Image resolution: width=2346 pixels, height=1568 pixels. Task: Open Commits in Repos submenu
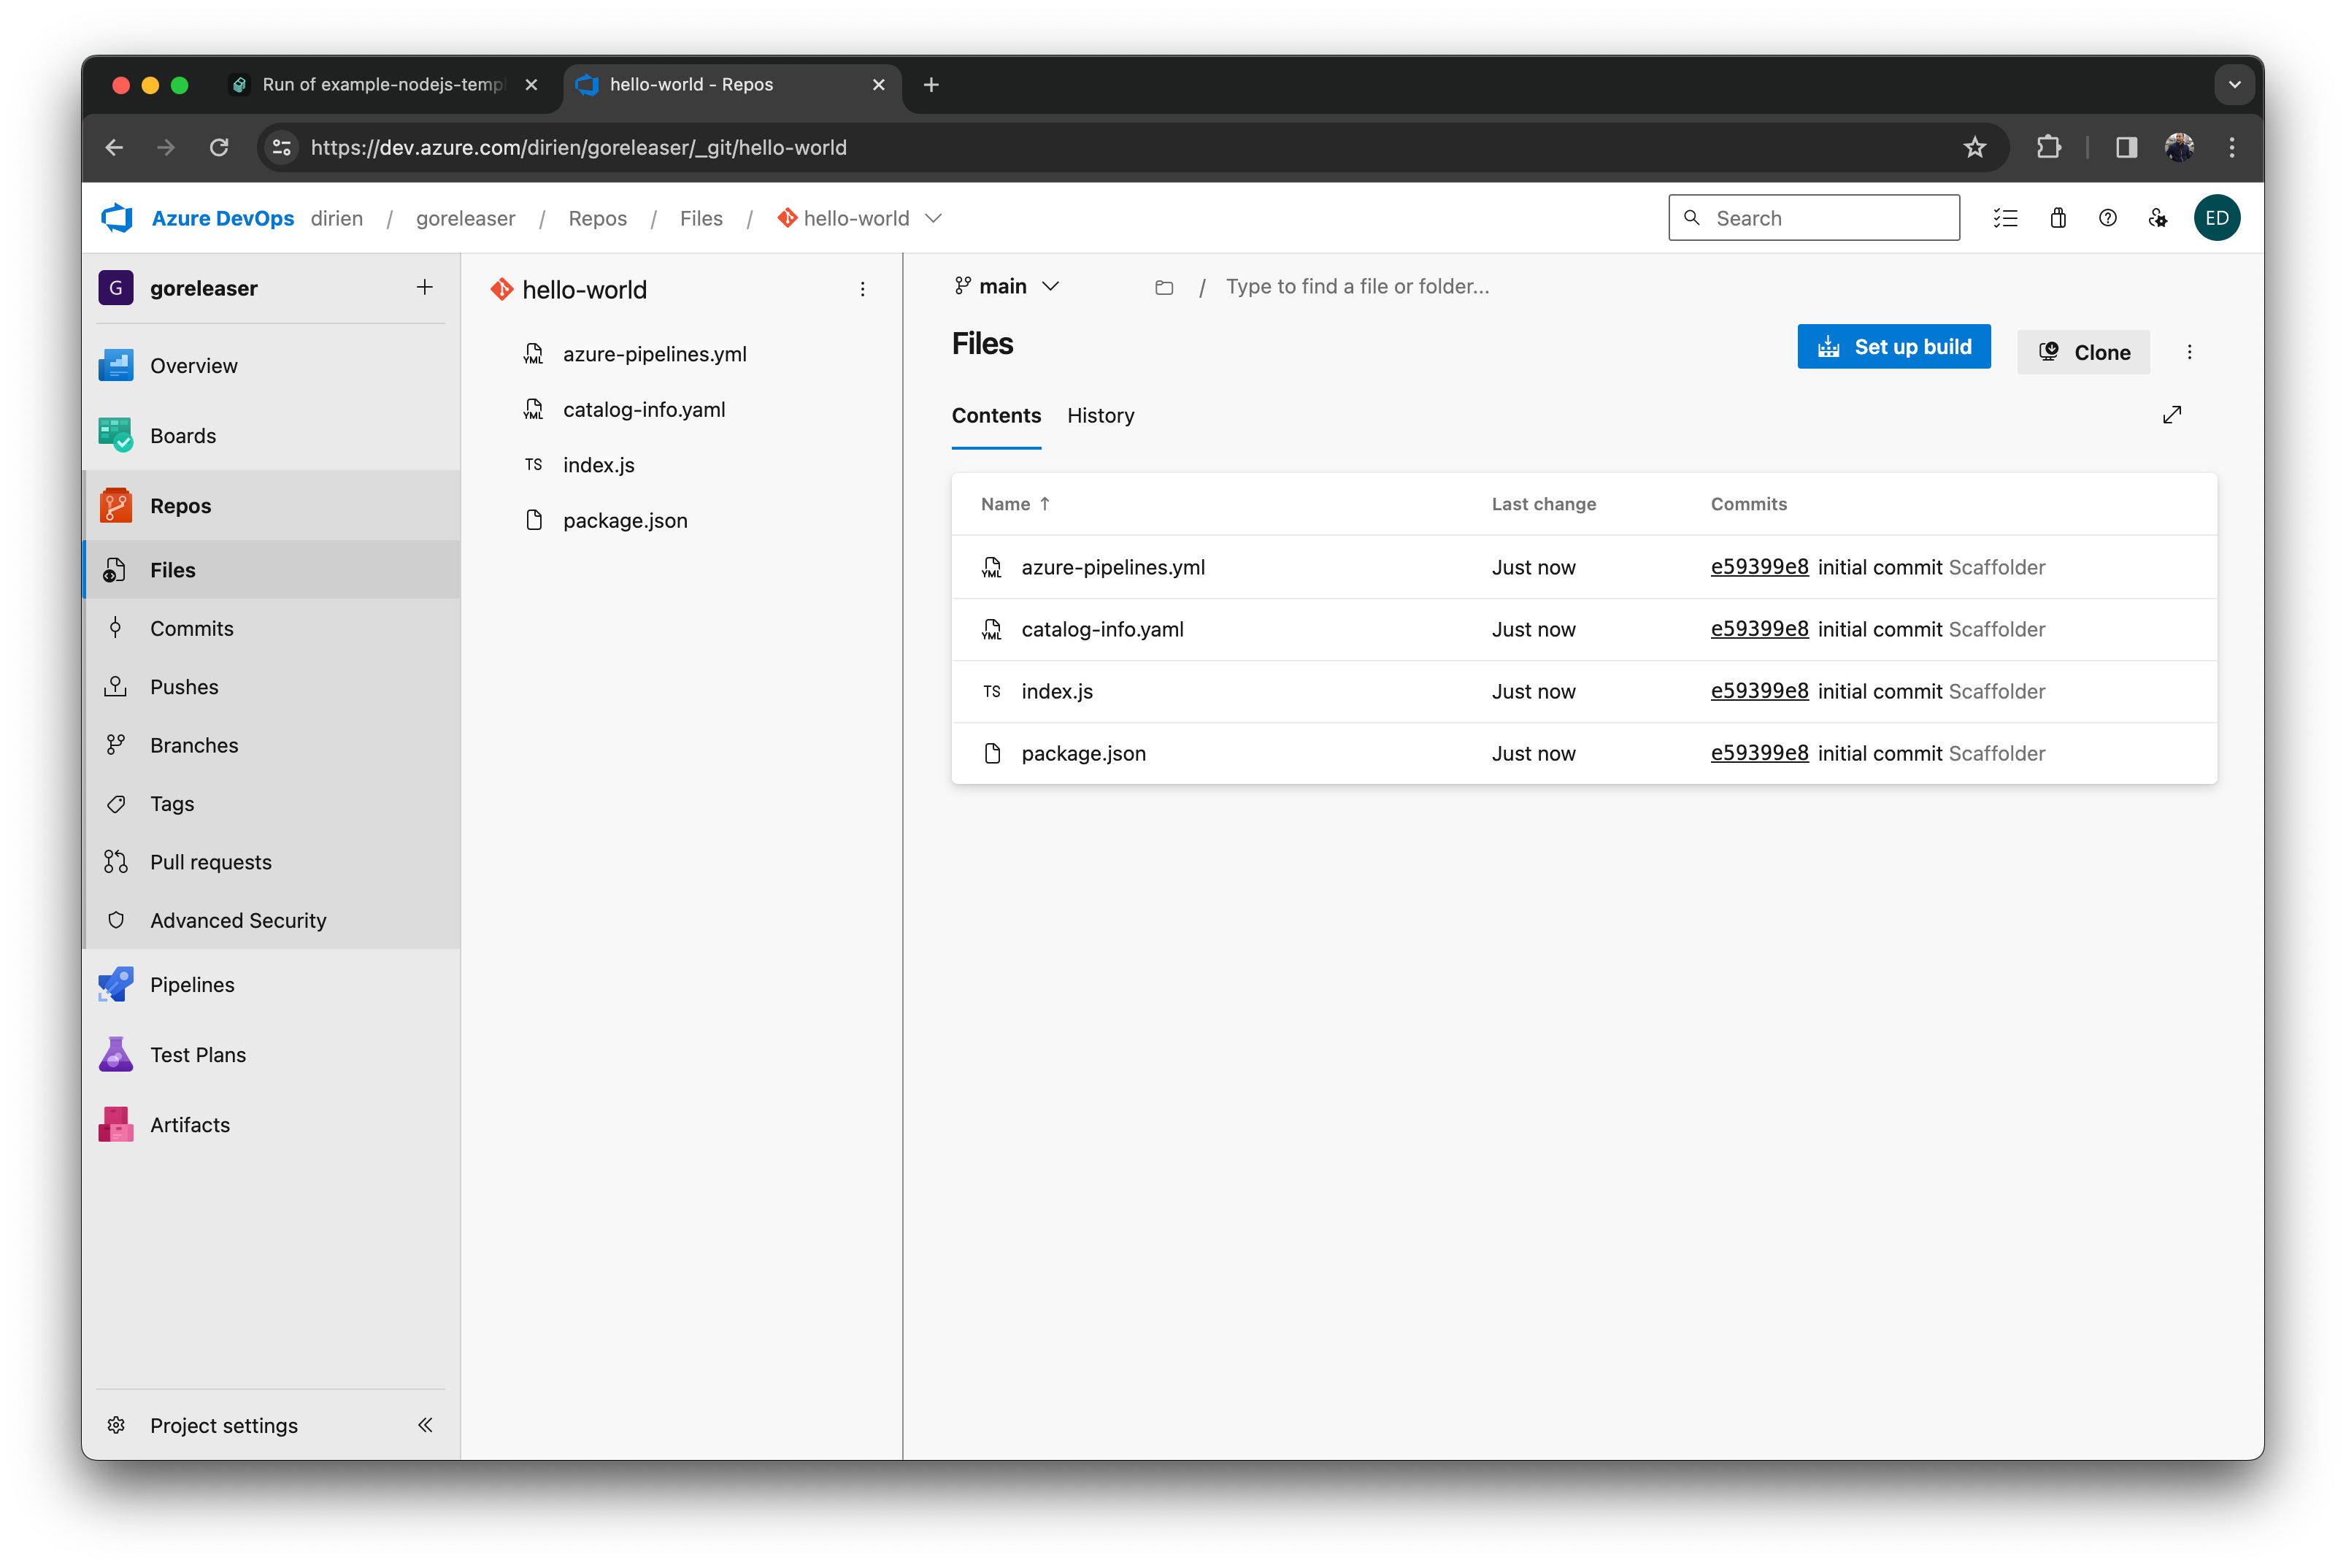coord(191,628)
